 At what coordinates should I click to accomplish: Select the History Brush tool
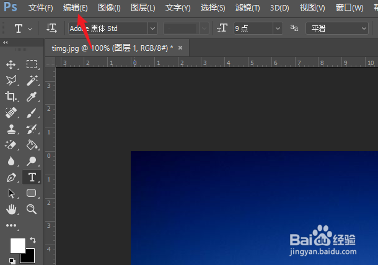[x=32, y=129]
